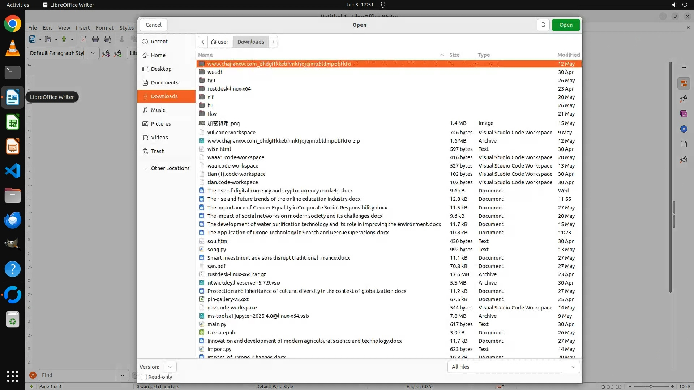Expand the Default Paragraph Style dropdown arrow

pos(93,53)
